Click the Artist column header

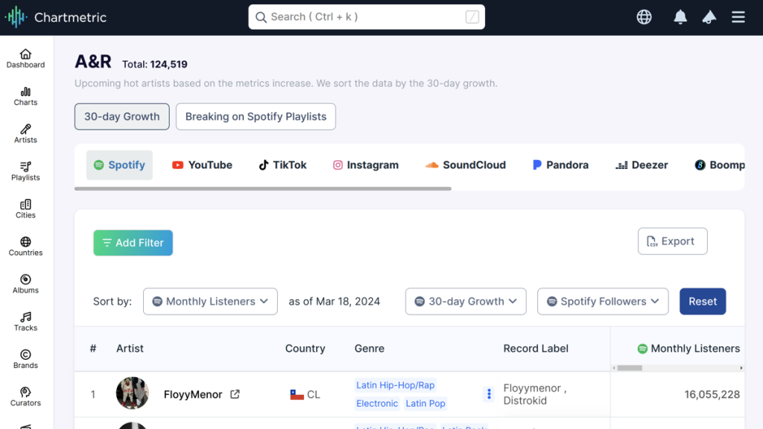130,349
